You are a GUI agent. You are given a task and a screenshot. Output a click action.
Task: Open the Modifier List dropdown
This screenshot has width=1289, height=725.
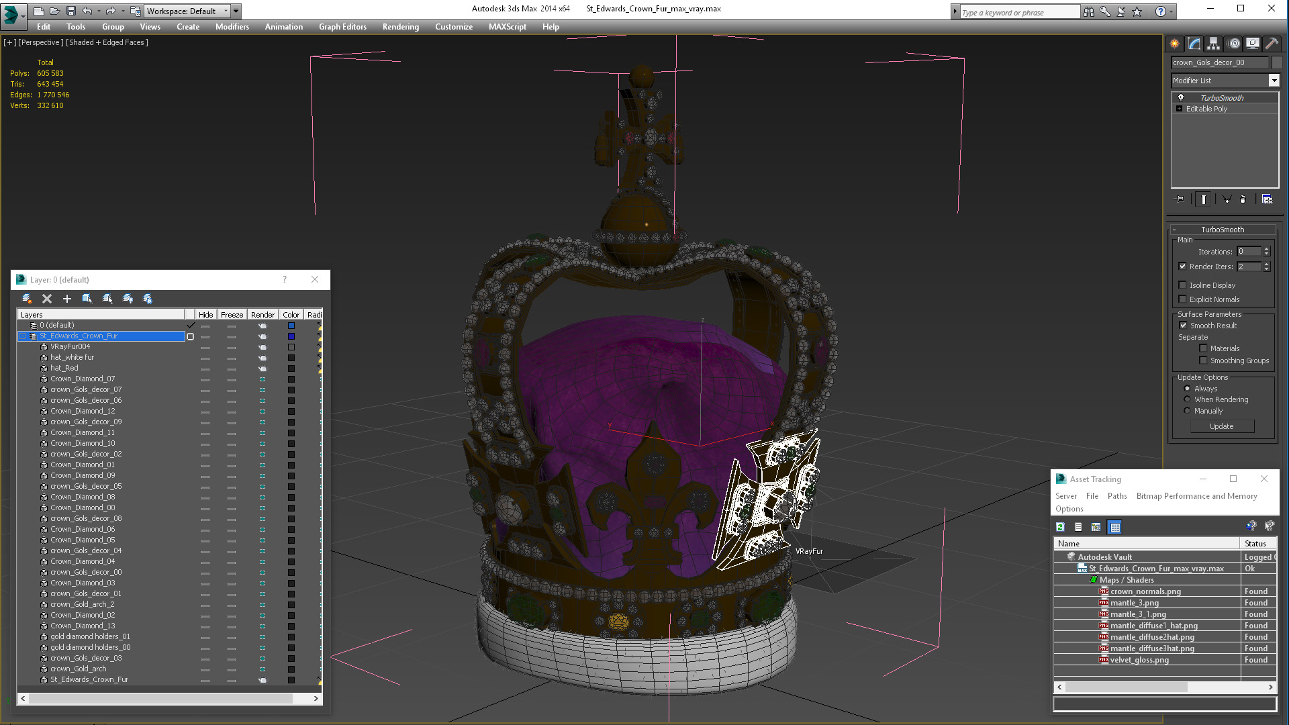pyautogui.click(x=1273, y=81)
